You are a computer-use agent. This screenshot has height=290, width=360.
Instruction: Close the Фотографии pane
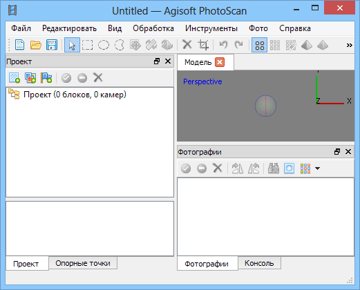click(x=348, y=152)
